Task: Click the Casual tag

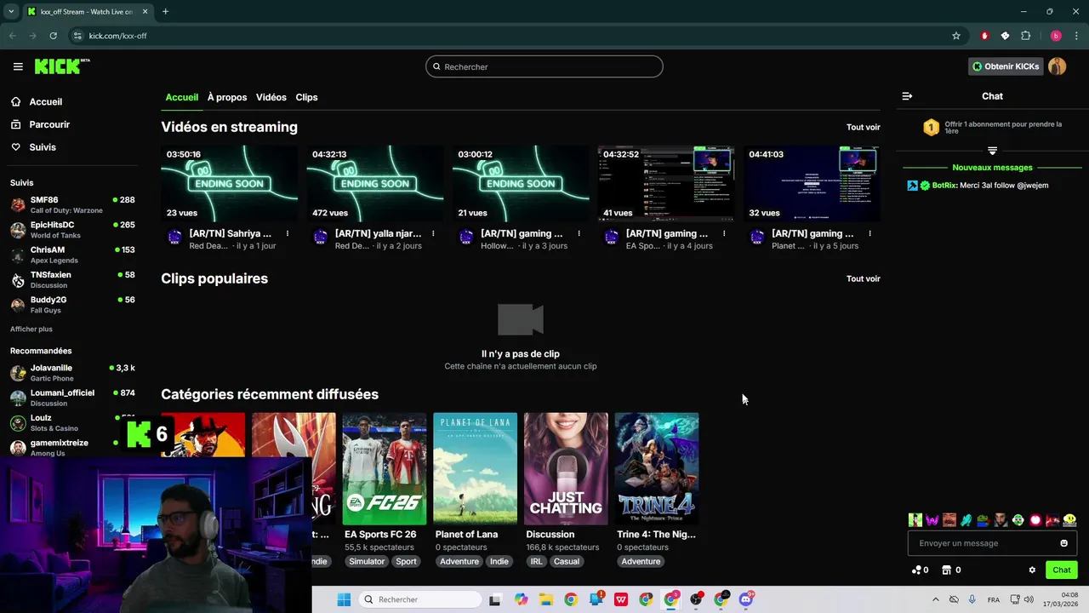Action: coord(567,561)
